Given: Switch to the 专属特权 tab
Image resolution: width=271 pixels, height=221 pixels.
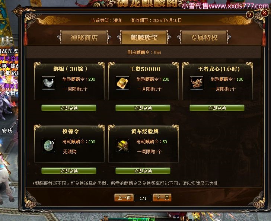Looking at the screenshot, I should coord(204,37).
